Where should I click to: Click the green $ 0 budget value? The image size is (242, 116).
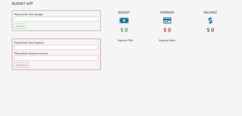tap(124, 30)
